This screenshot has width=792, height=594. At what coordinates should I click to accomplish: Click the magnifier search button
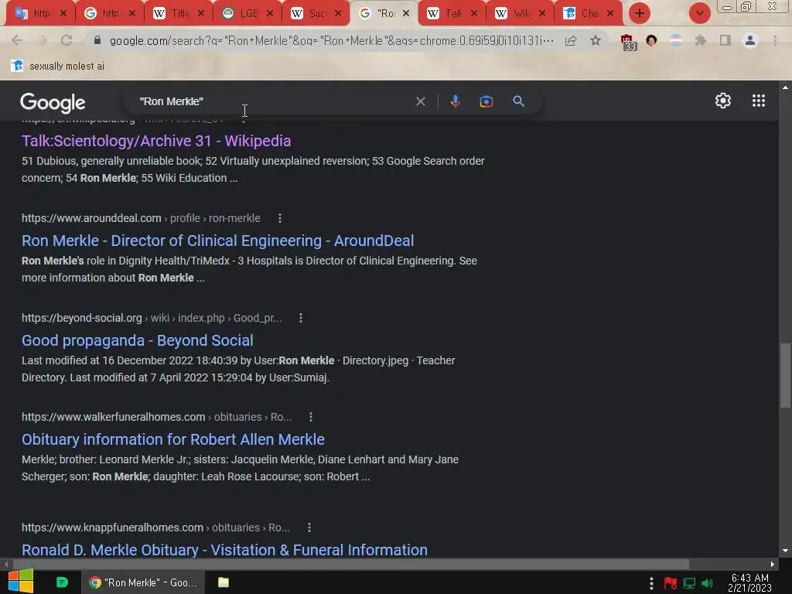click(518, 101)
